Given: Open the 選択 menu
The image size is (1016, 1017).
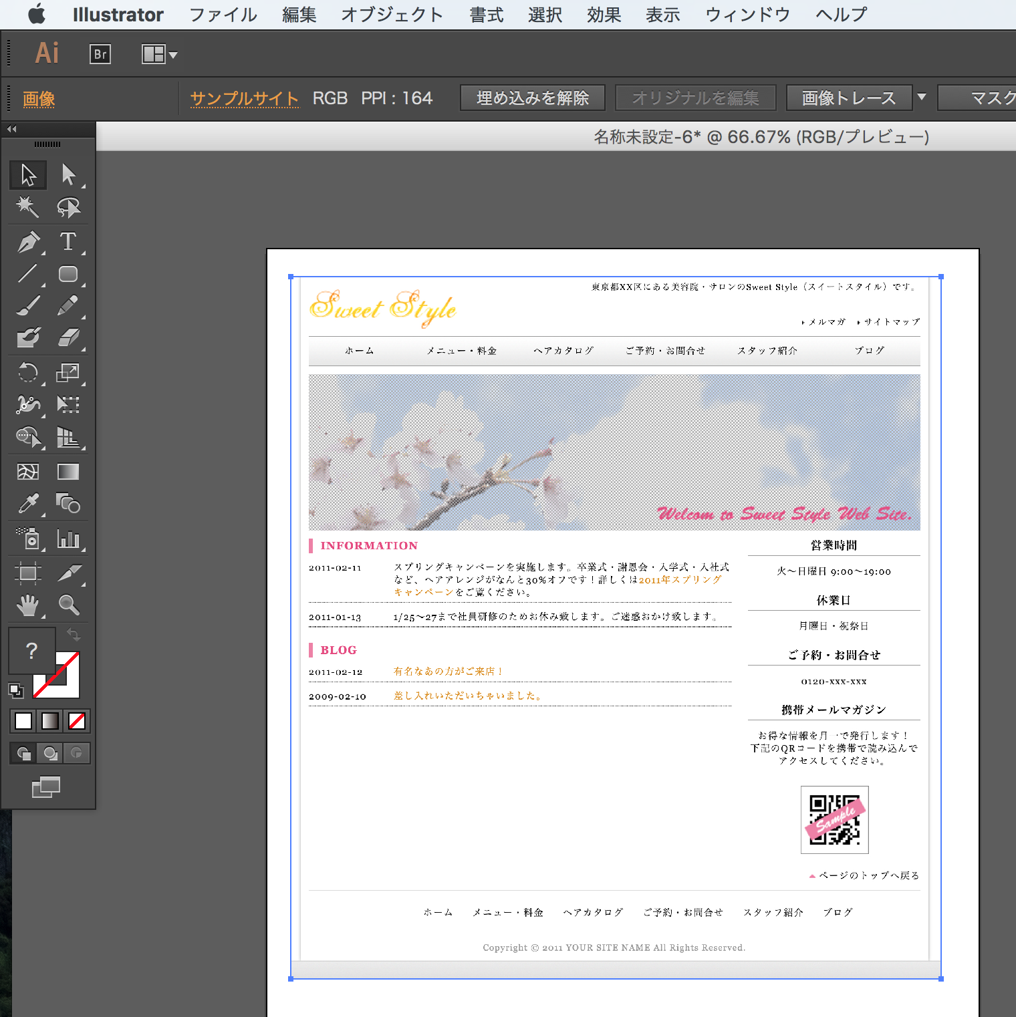Looking at the screenshot, I should coord(545,15).
